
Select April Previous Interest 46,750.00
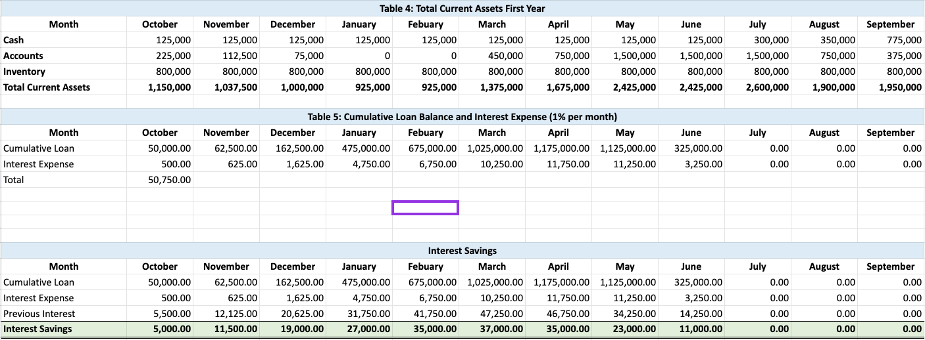click(x=568, y=314)
